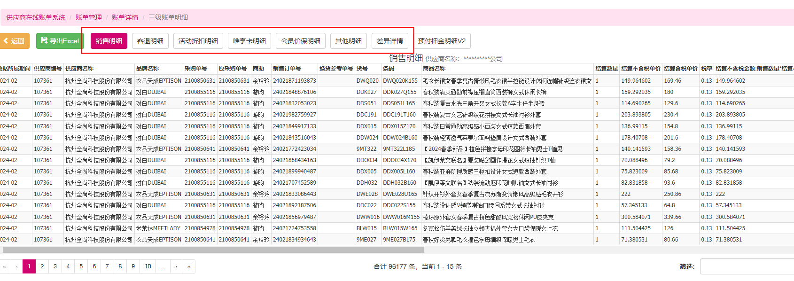Open the 预付押金明细V2 tab
The width and height of the screenshot is (794, 281).
point(442,41)
